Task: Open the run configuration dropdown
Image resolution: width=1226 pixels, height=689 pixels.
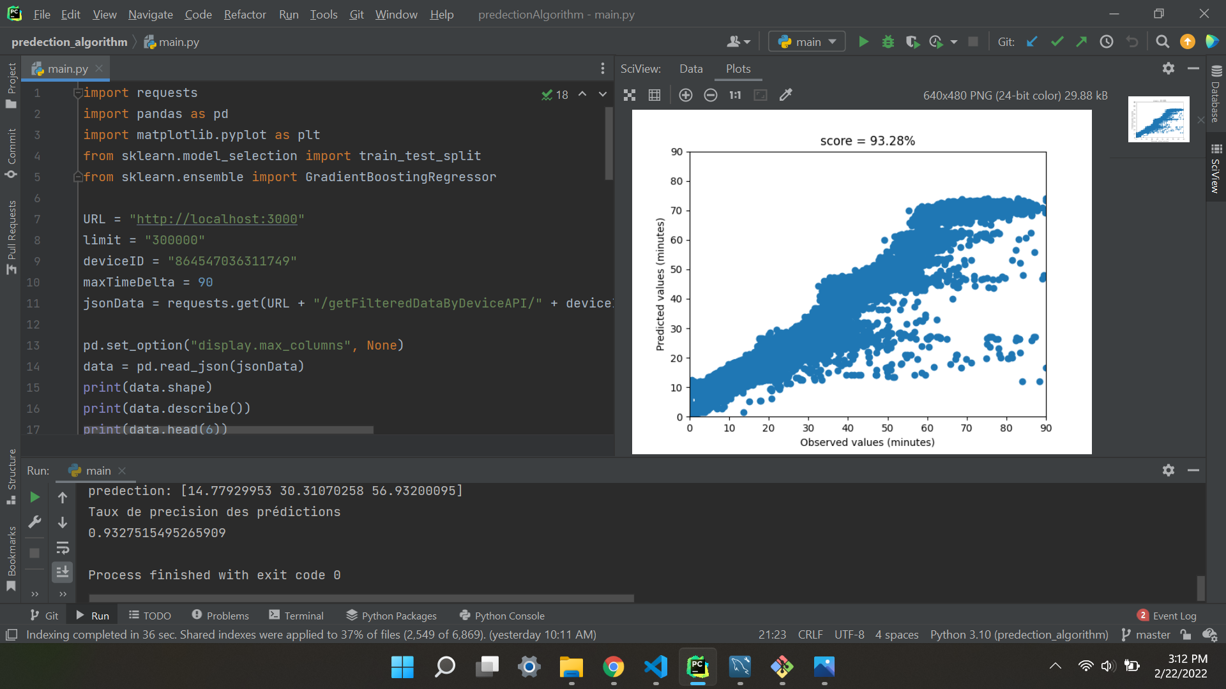Action: pos(806,41)
